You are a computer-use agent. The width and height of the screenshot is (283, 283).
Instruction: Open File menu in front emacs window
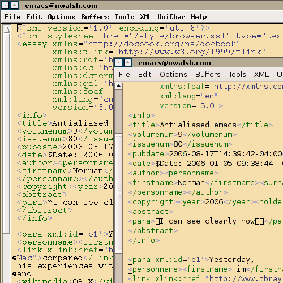coord(125,75)
